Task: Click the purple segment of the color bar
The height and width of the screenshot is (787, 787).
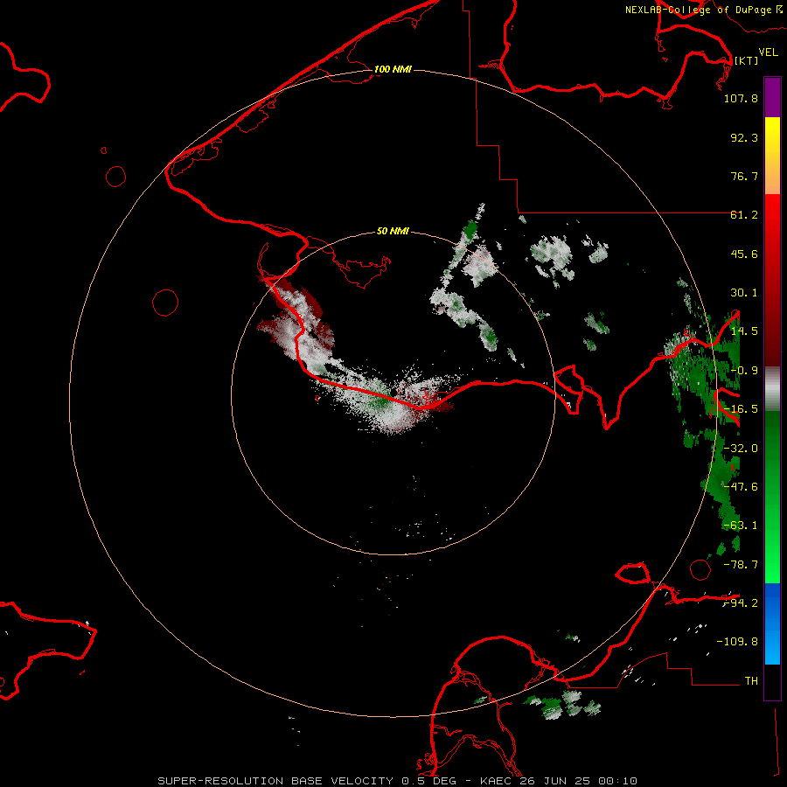Action: pos(772,97)
